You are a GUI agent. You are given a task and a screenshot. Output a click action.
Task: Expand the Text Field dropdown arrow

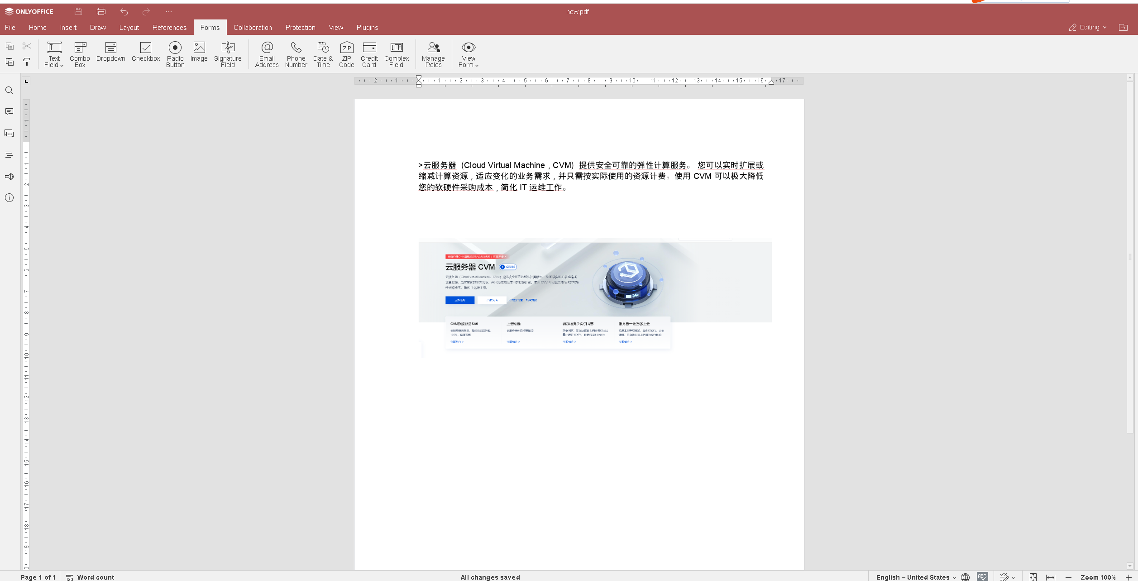coord(62,66)
